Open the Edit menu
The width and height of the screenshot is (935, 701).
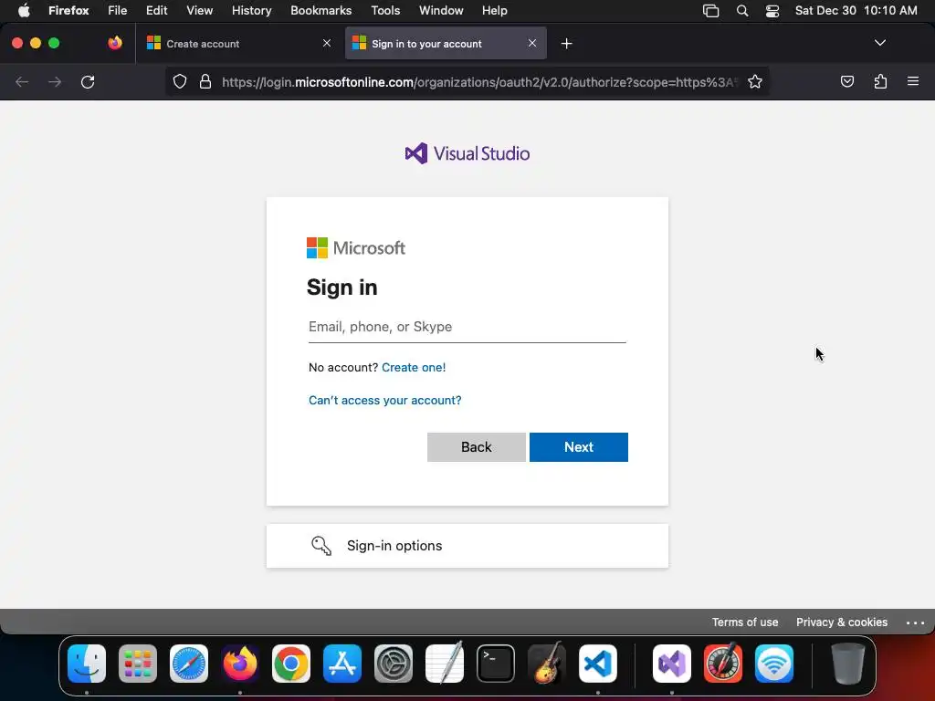coord(157,11)
